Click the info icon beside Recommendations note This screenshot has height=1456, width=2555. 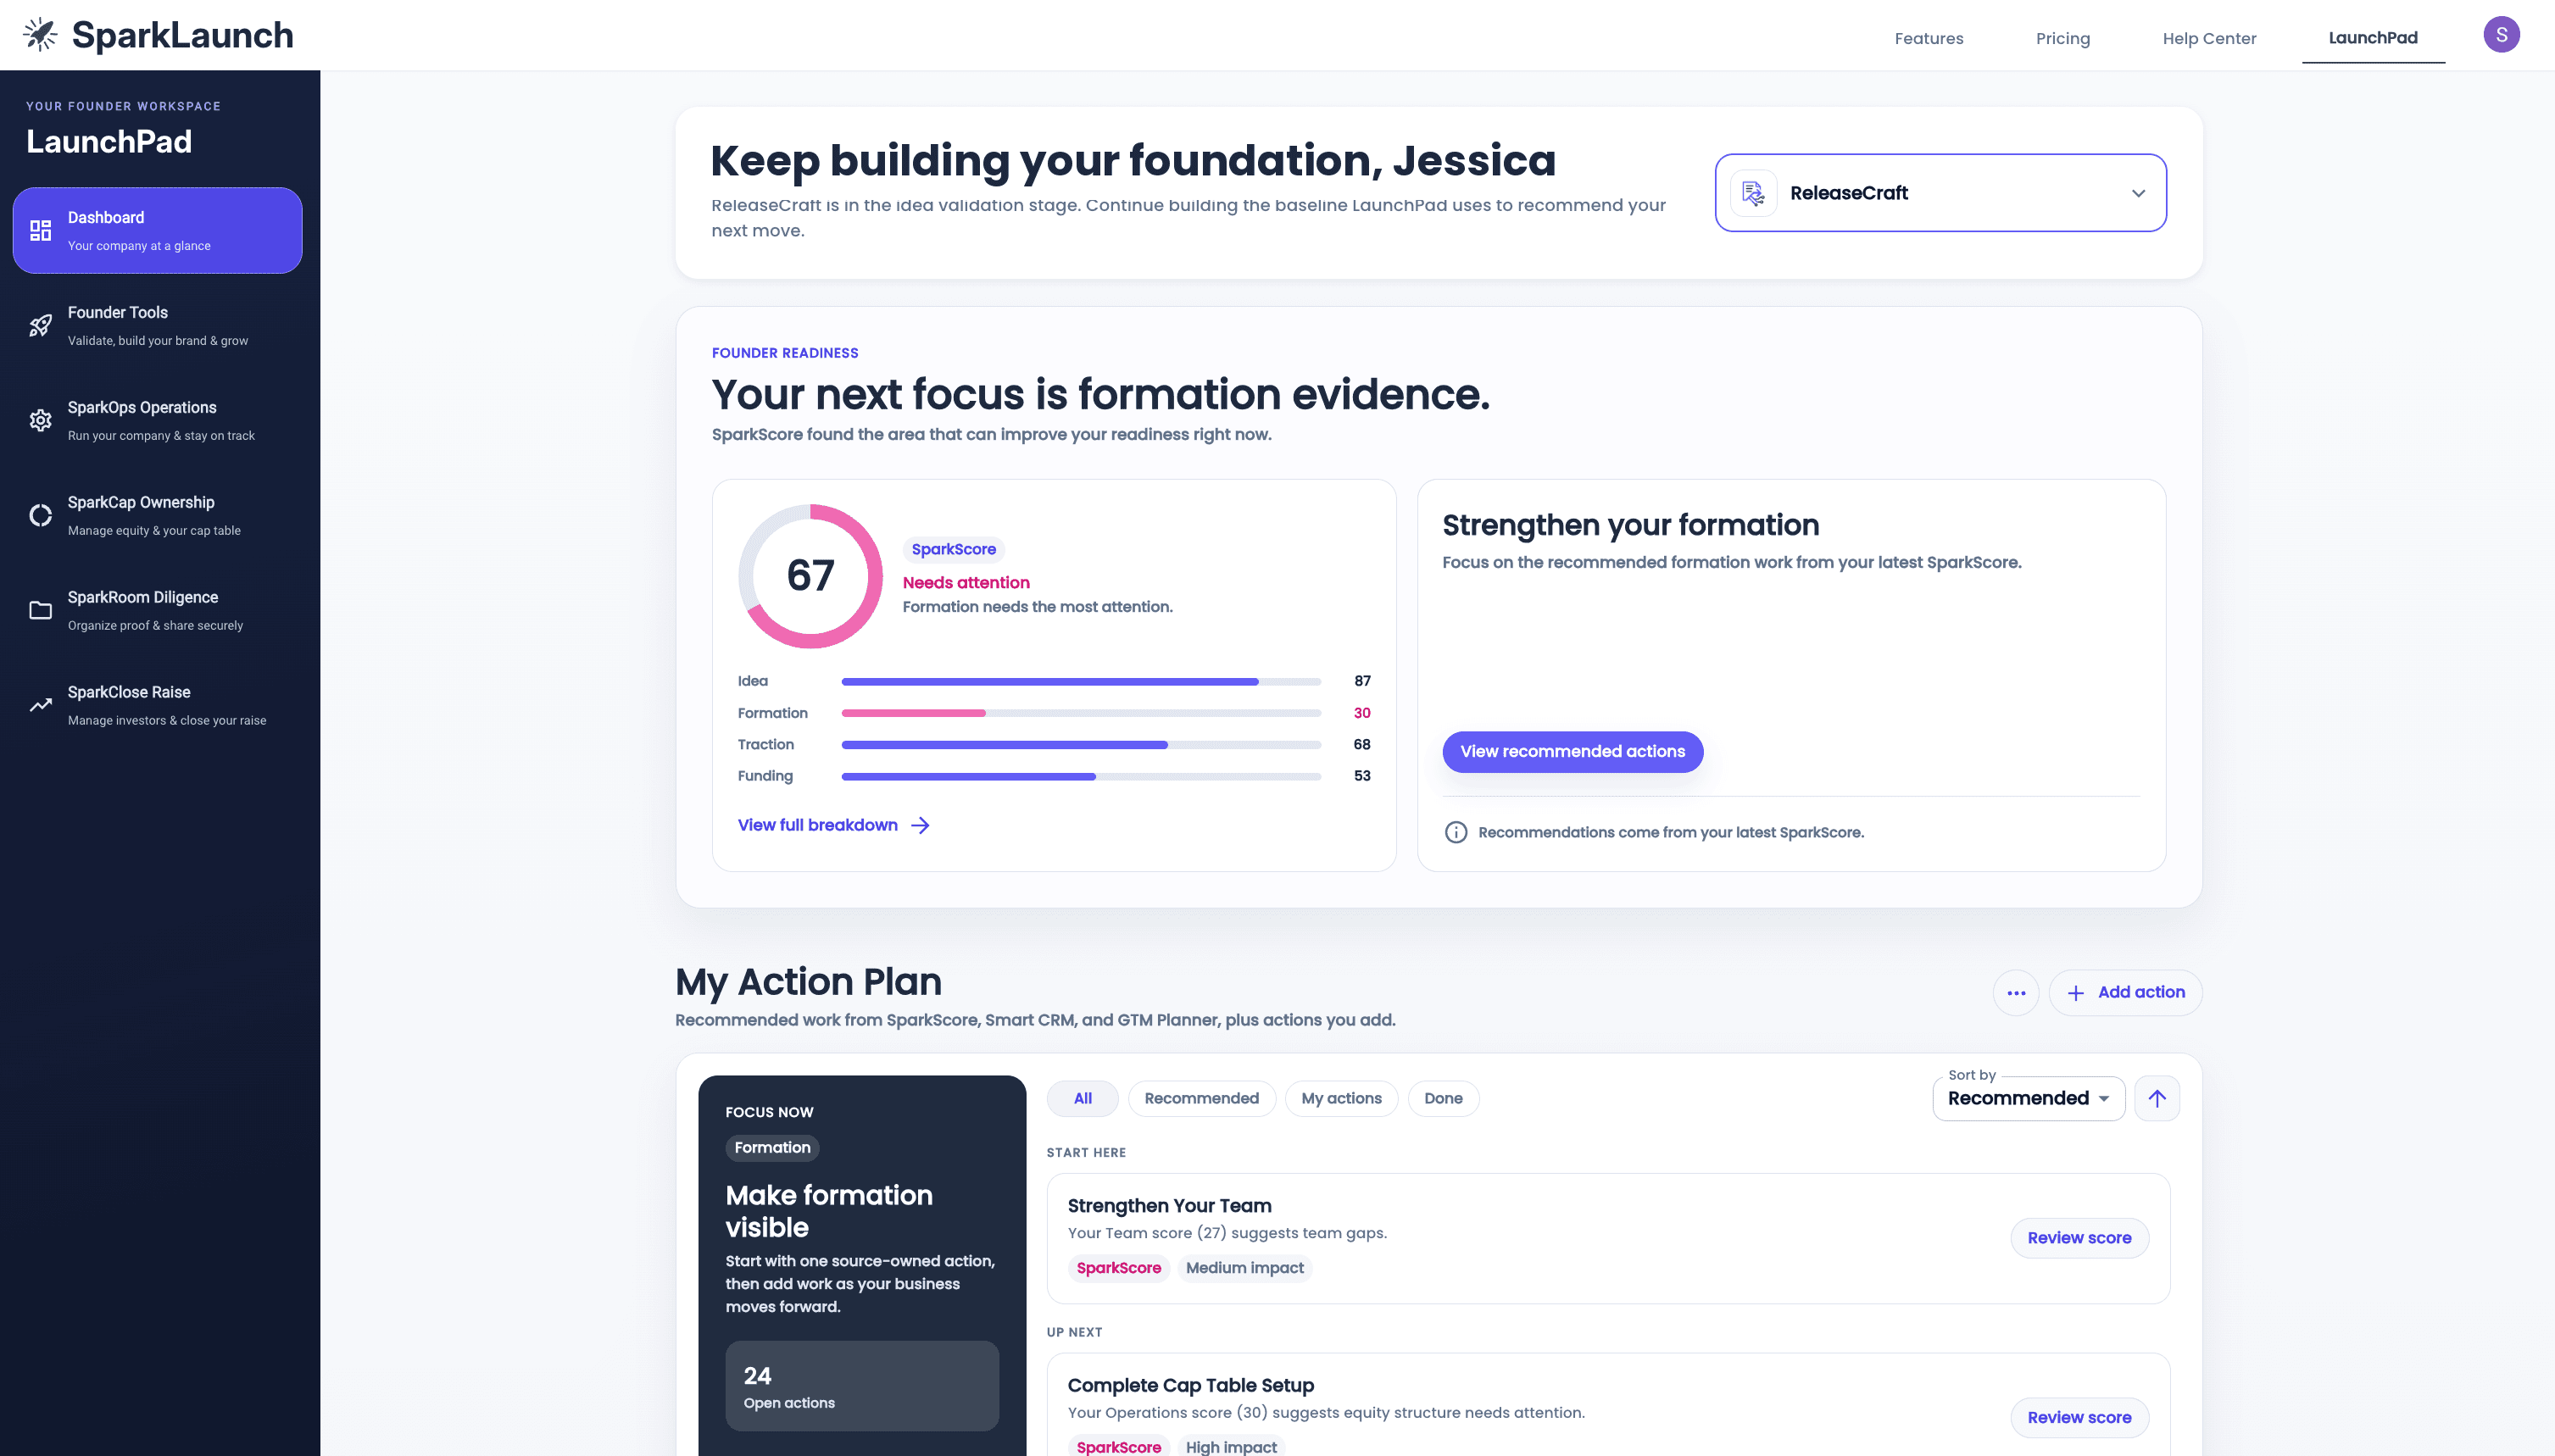[1455, 833]
